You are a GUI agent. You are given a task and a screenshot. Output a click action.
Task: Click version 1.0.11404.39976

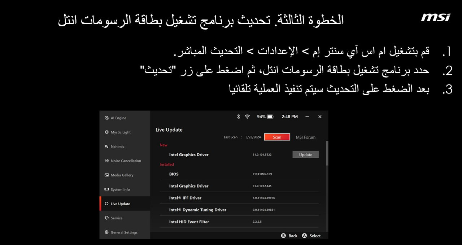[264, 198]
